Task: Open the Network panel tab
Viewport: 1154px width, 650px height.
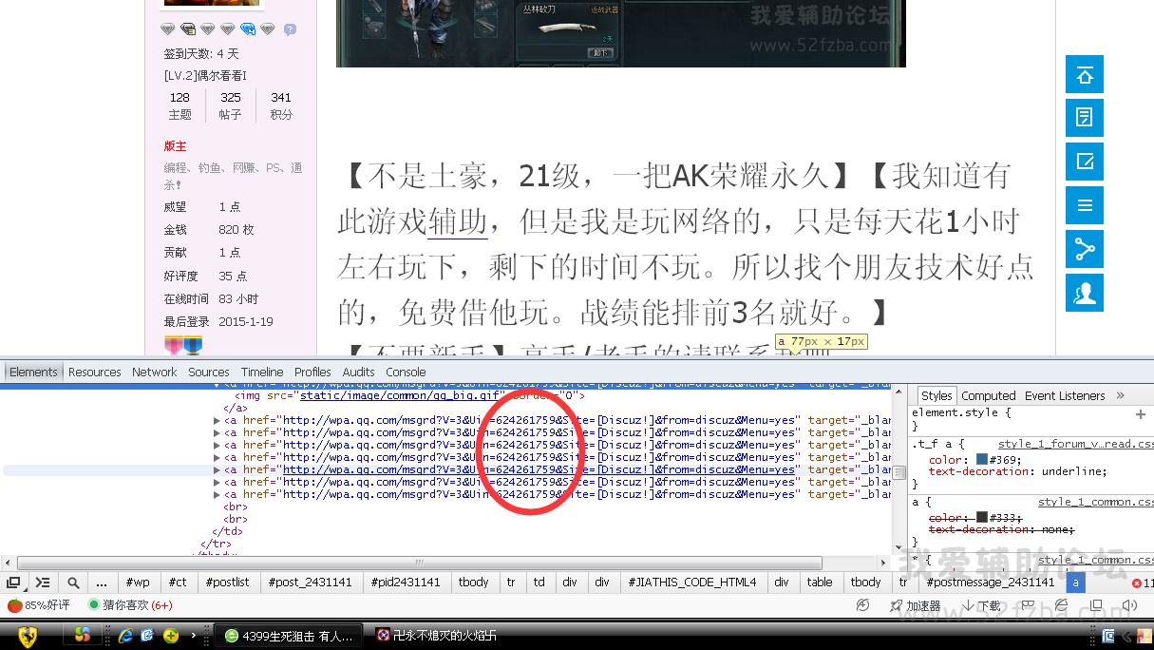Action: 155,373
